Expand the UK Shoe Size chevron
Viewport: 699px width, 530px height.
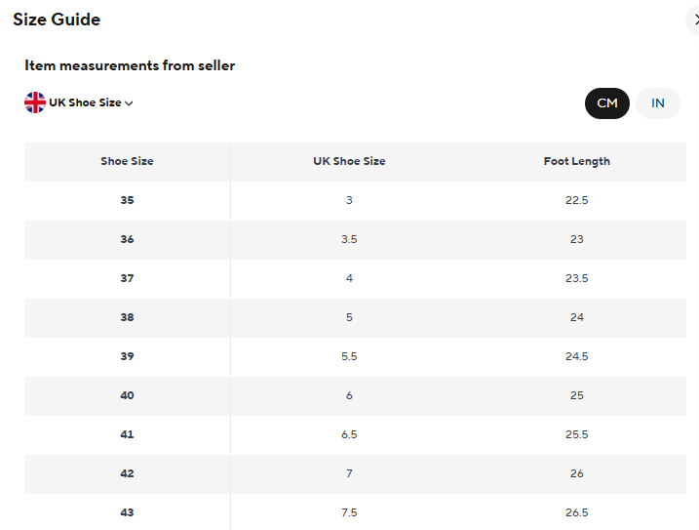[x=130, y=103]
